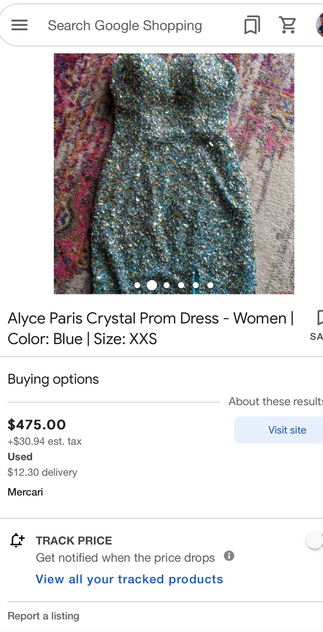323x632 pixels.
Task: Open View all your tracked products
Action: pyautogui.click(x=129, y=579)
